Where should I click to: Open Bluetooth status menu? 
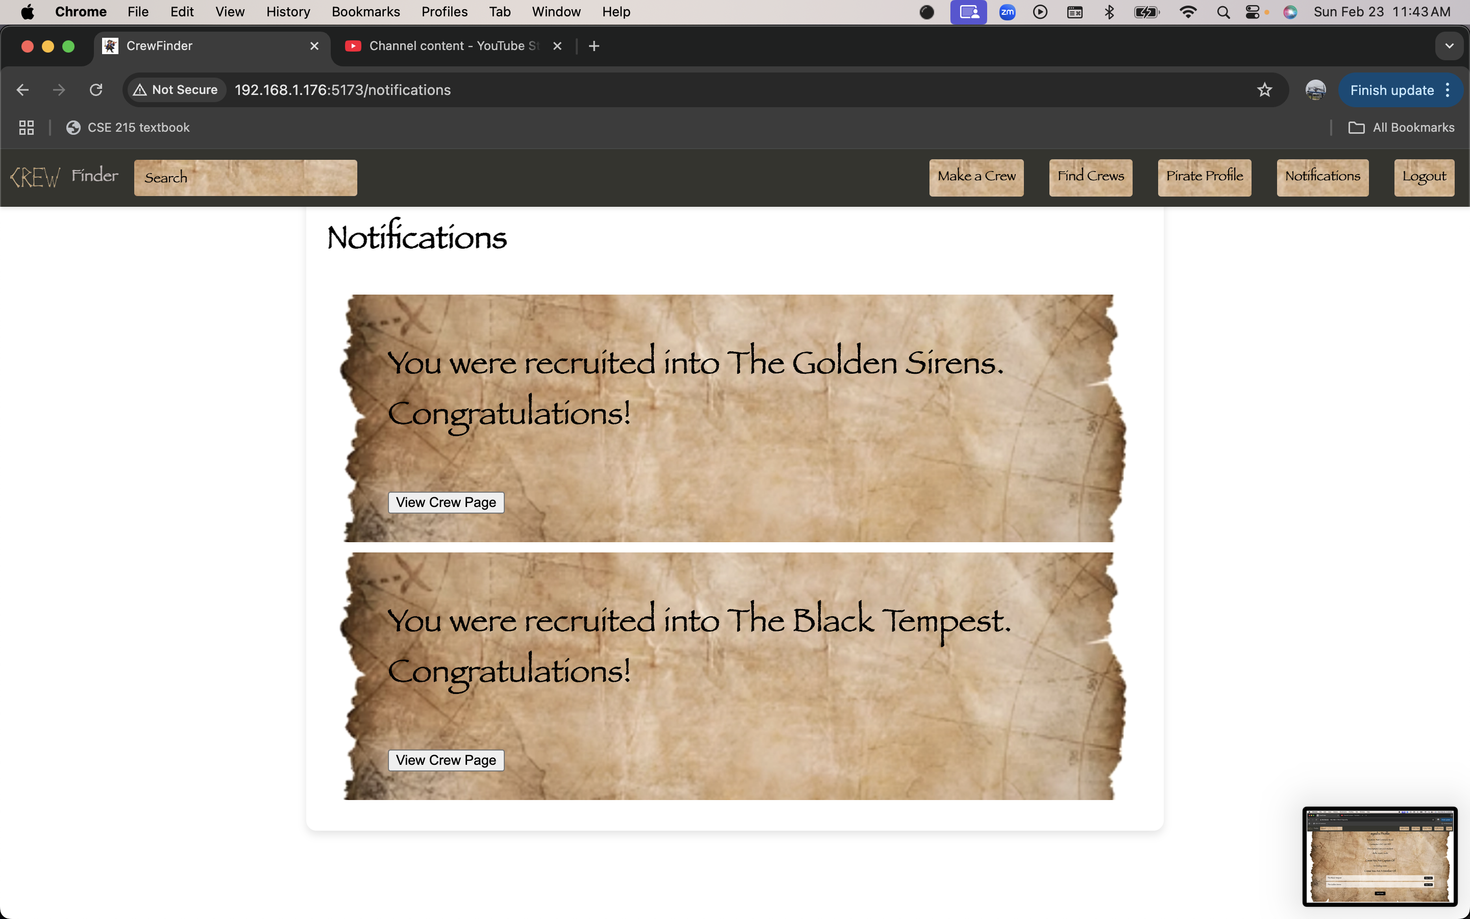(1109, 12)
